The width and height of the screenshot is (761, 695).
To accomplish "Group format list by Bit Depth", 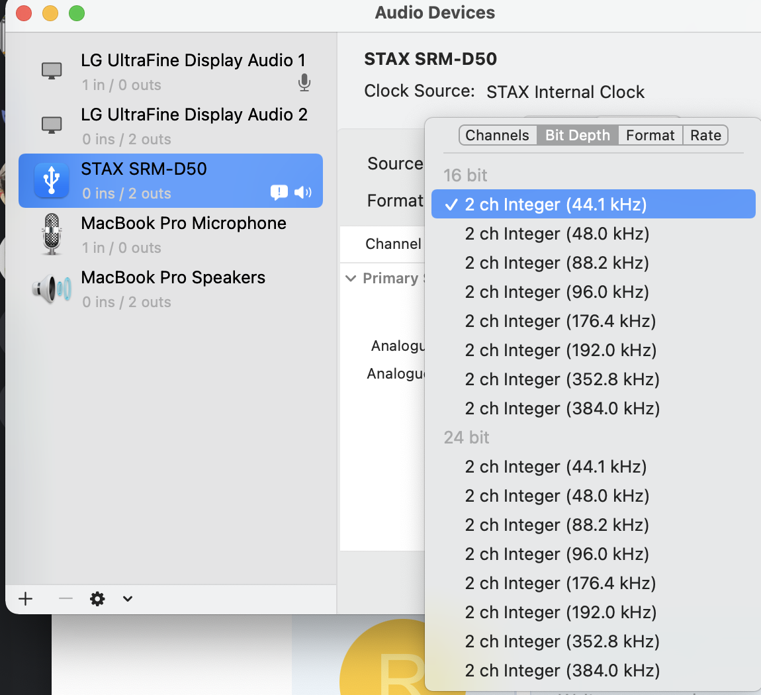I will pyautogui.click(x=578, y=136).
